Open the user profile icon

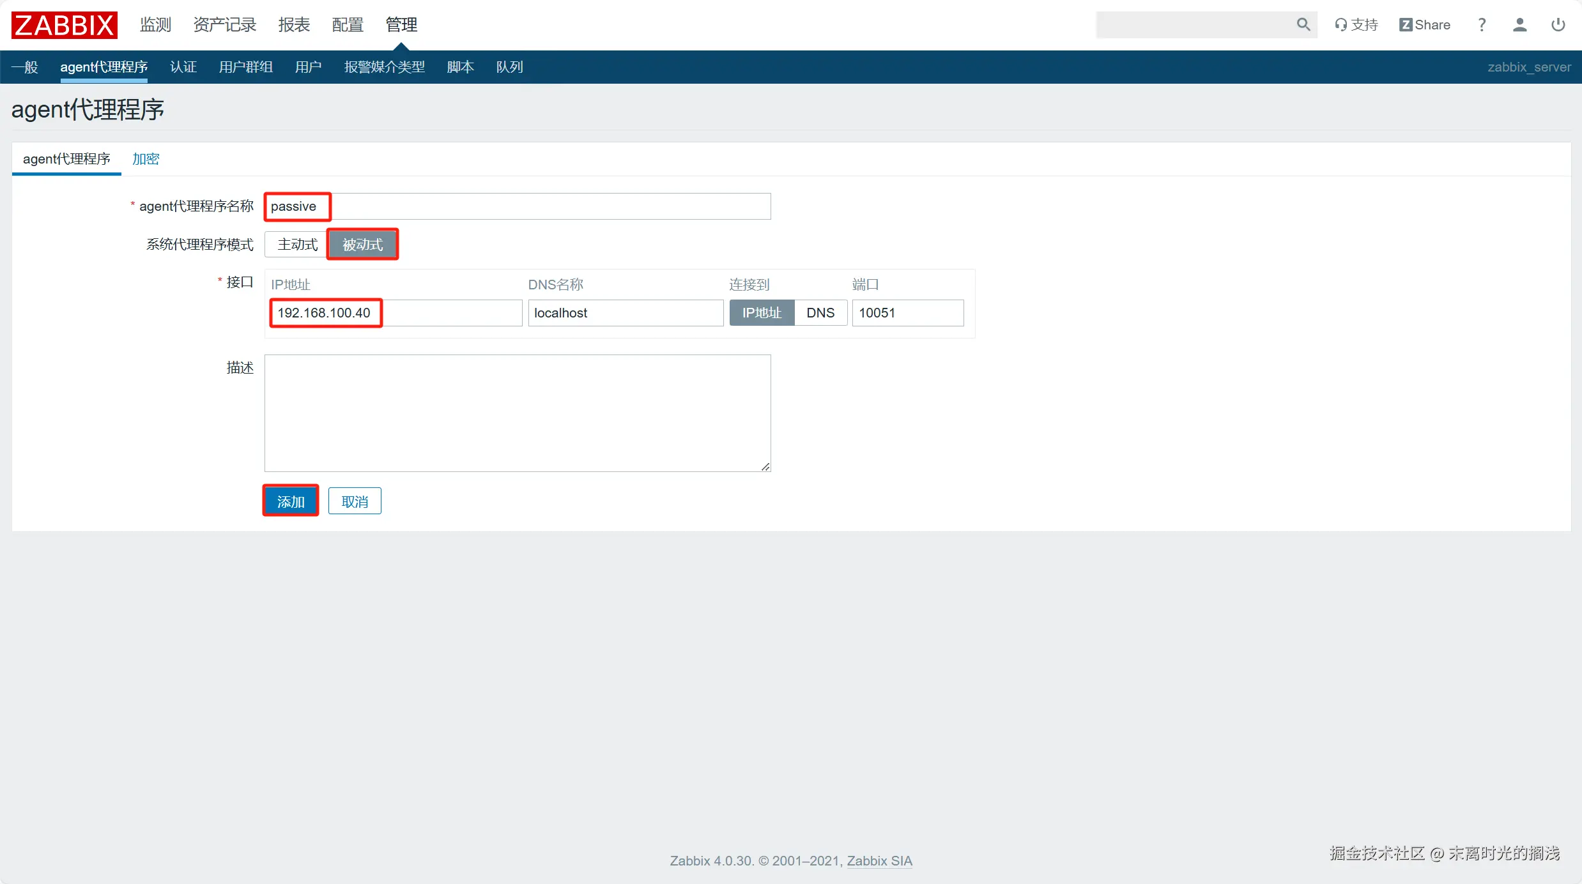1519,25
